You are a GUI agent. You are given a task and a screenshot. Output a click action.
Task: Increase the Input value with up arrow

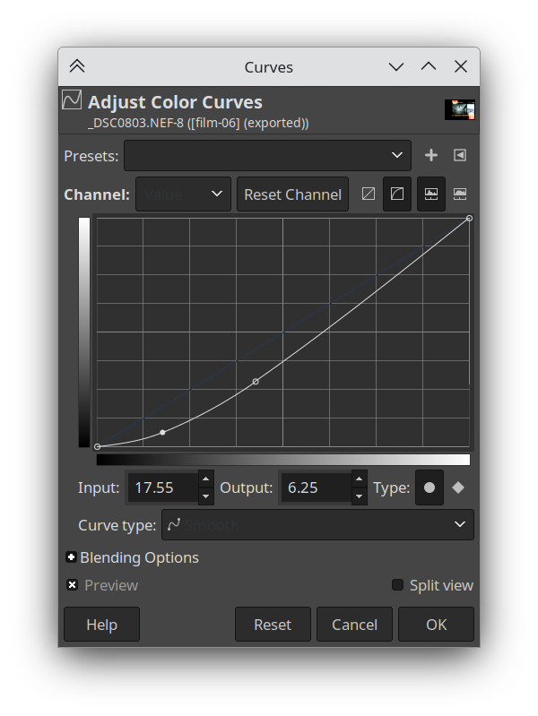point(205,479)
